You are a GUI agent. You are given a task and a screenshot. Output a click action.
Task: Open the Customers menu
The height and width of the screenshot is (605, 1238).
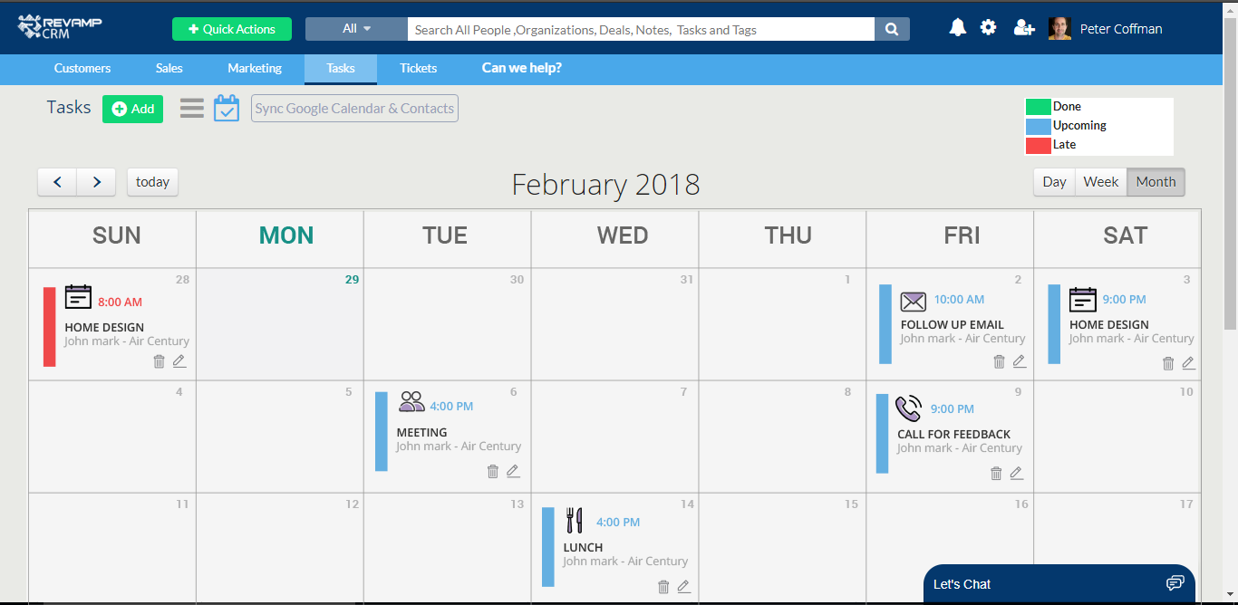pos(82,68)
